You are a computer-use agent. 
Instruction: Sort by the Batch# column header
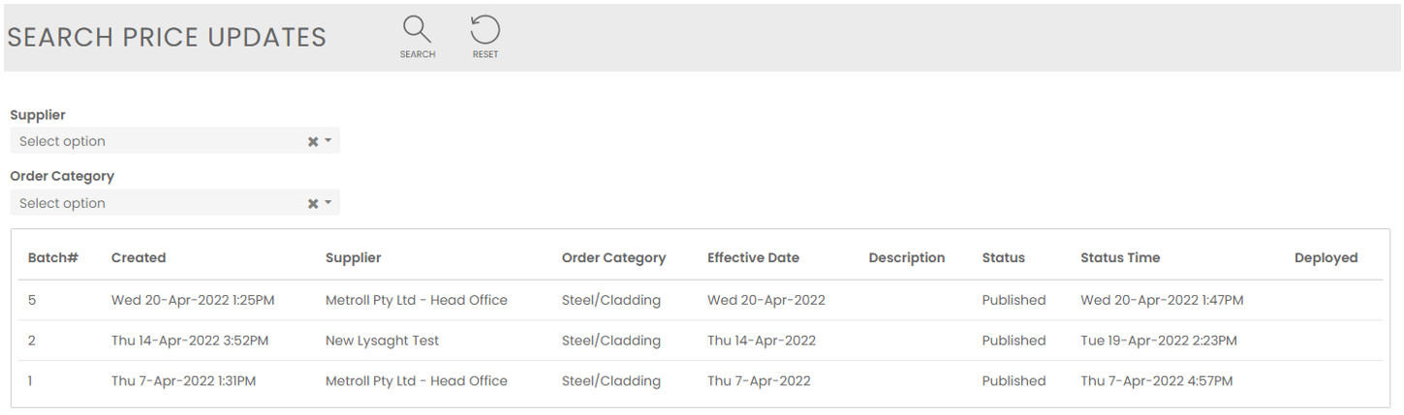point(53,258)
